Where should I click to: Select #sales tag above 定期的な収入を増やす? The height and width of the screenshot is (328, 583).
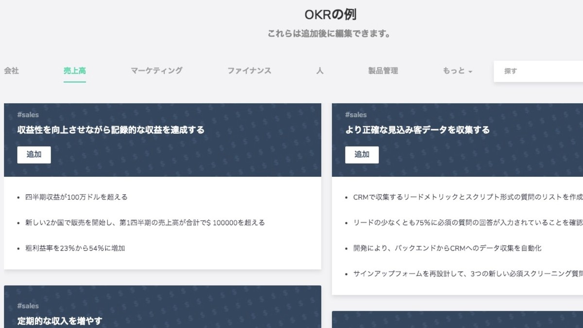click(x=28, y=306)
